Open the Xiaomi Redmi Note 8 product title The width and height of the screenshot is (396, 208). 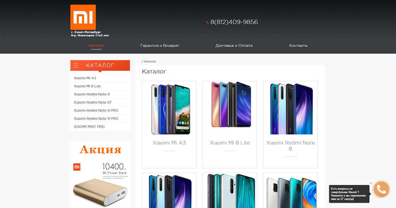coord(290,146)
